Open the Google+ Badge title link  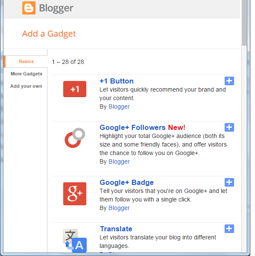(x=126, y=182)
